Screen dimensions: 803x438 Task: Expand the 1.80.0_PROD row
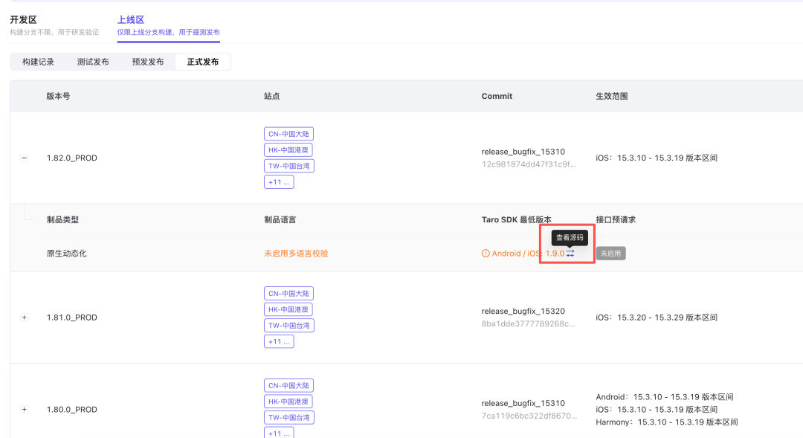[24, 409]
